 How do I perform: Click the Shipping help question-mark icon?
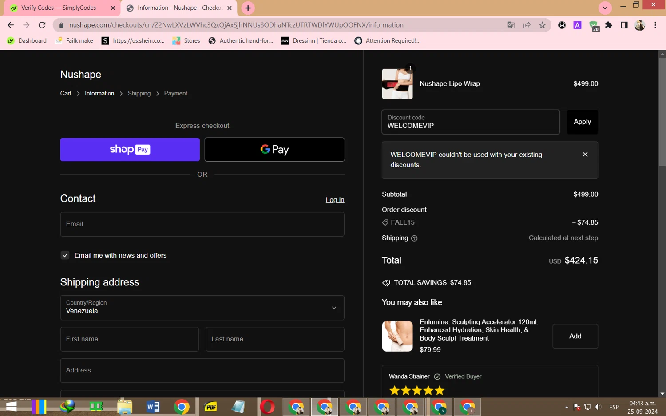coord(414,238)
